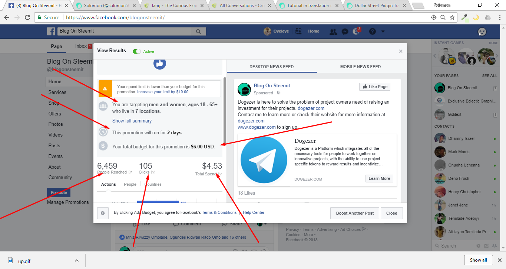This screenshot has height=269, width=506.
Task: Click the spend limit warning icon
Action: click(105, 89)
